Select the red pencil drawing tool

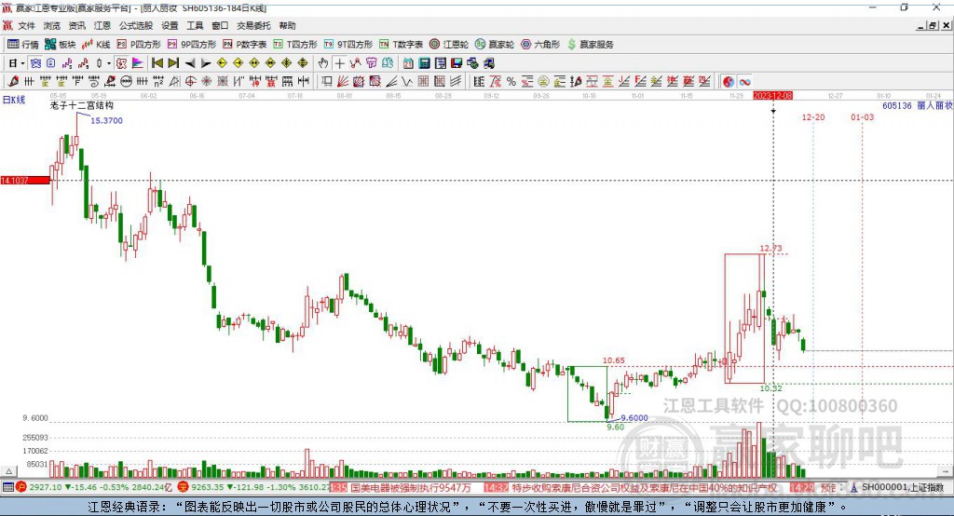click(13, 82)
